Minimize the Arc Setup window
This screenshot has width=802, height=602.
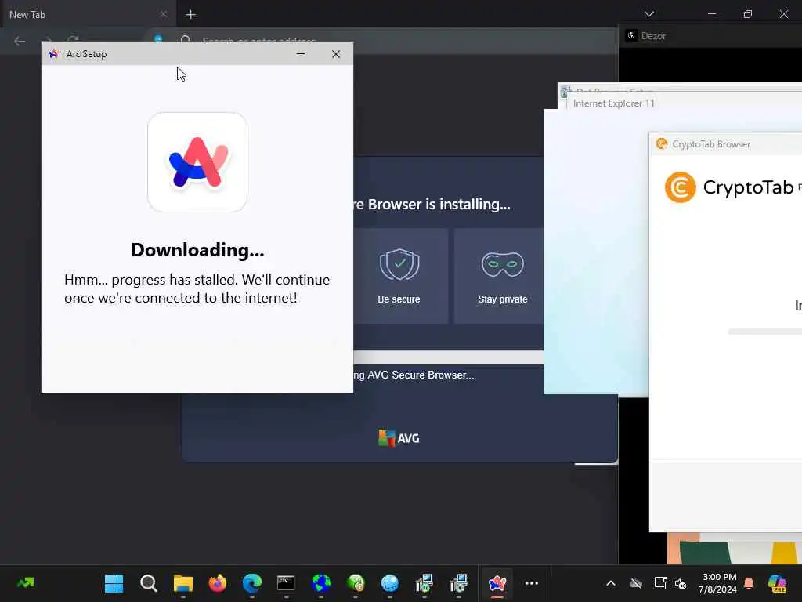pos(301,54)
